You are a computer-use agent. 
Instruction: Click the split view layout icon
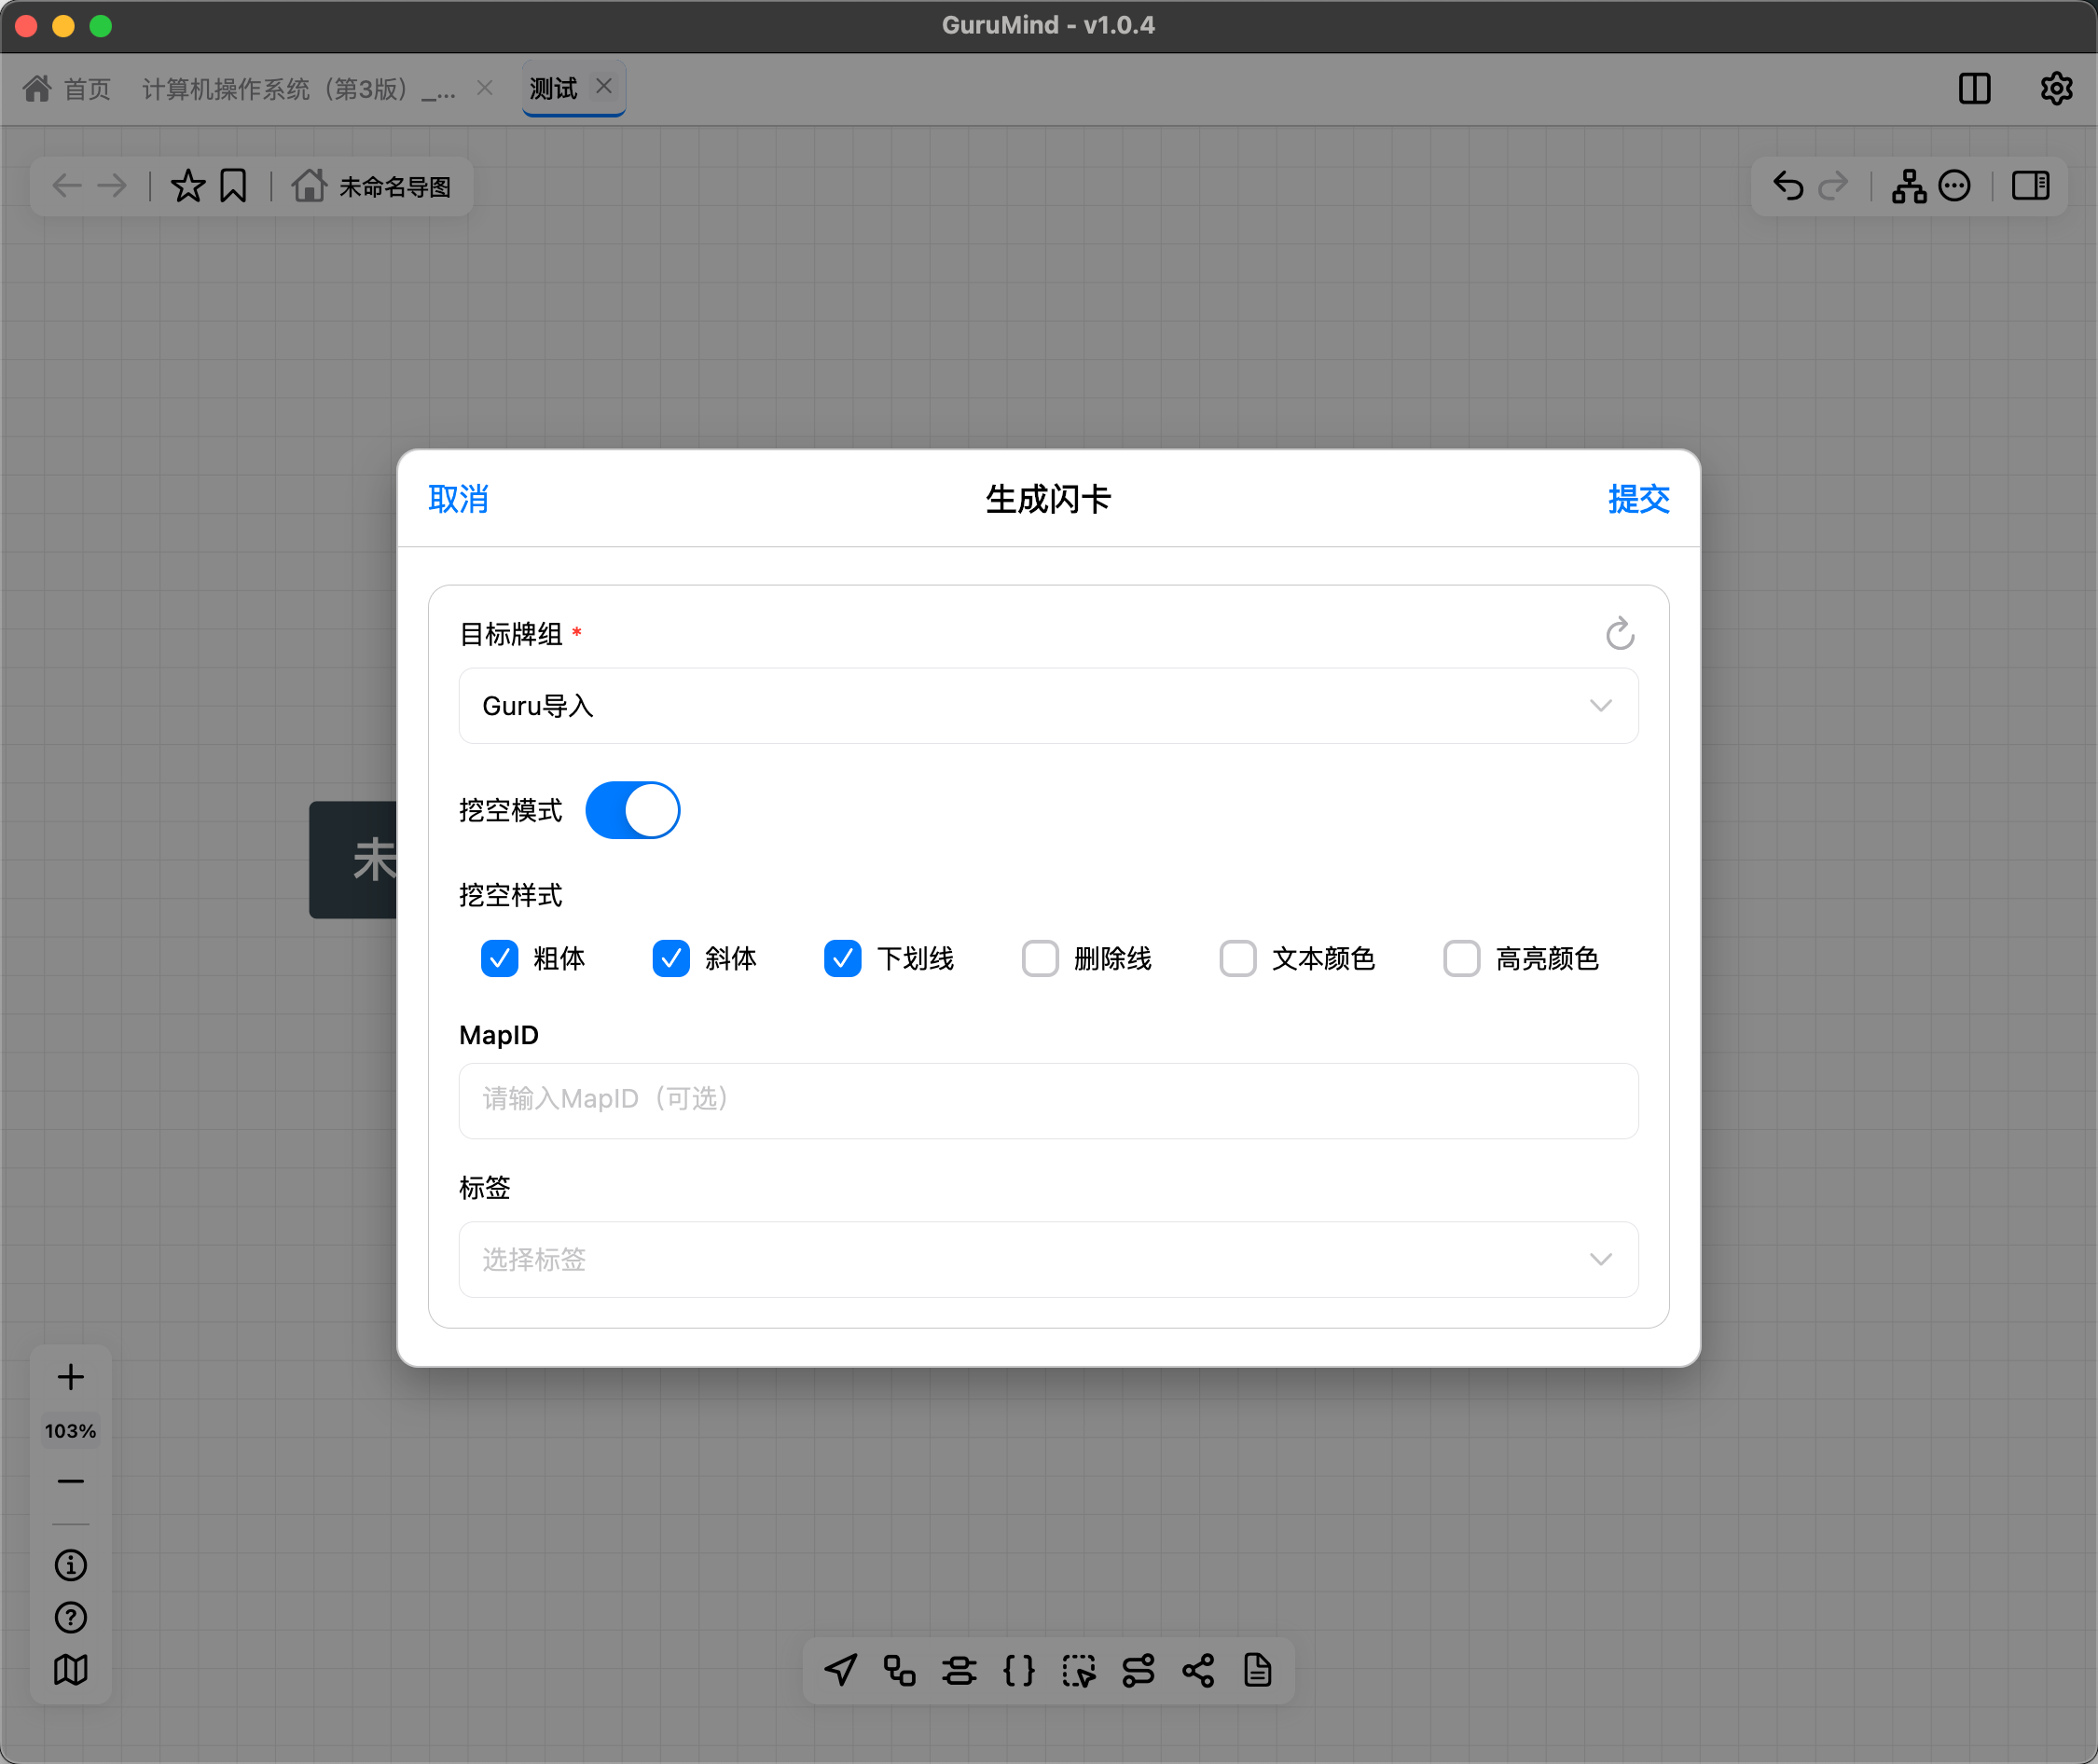[1973, 88]
